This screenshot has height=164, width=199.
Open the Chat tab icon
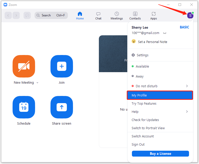click(98, 14)
